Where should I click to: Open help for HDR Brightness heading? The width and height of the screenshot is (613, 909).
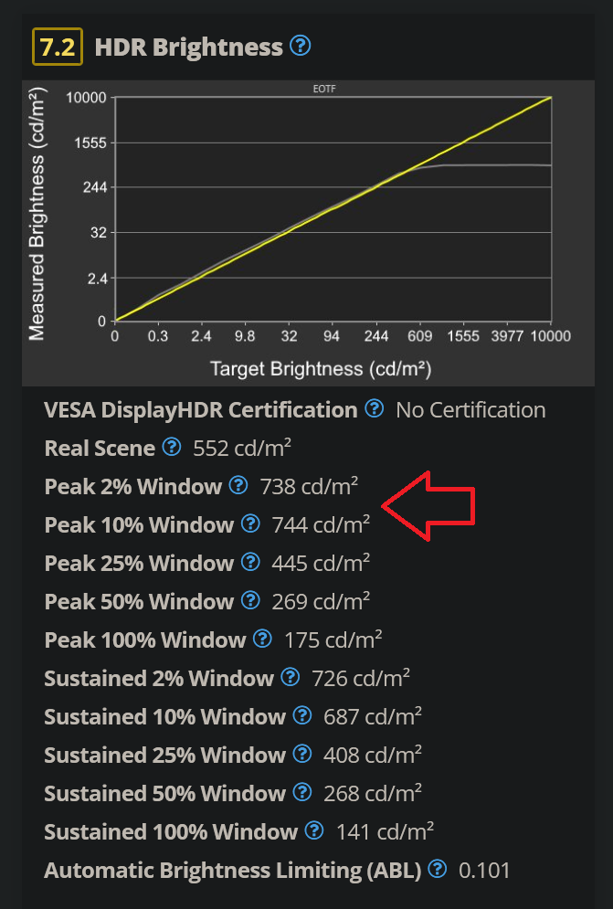(301, 45)
